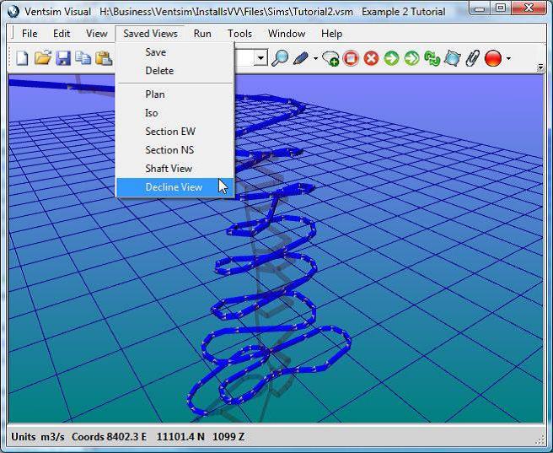The width and height of the screenshot is (553, 453).
Task: Open the File menu
Action: [30, 34]
